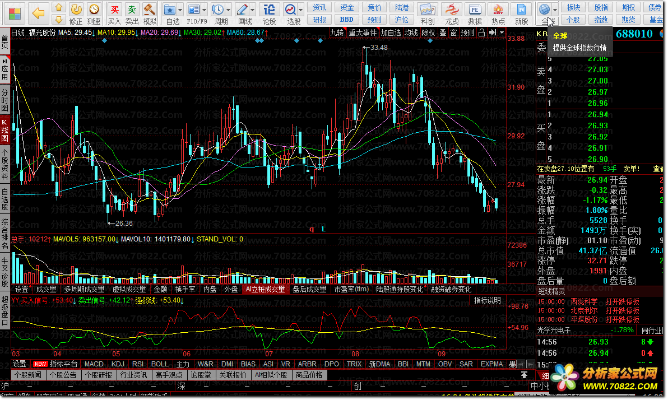Click the 光学光电子 industry label
The width and height of the screenshot is (668, 400).
point(554,330)
